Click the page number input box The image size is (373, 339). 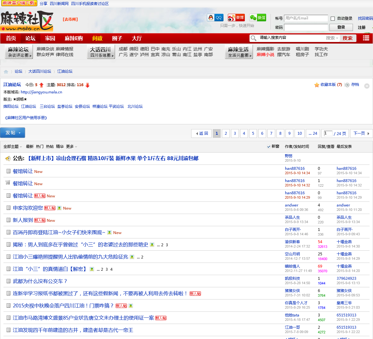click(328, 133)
